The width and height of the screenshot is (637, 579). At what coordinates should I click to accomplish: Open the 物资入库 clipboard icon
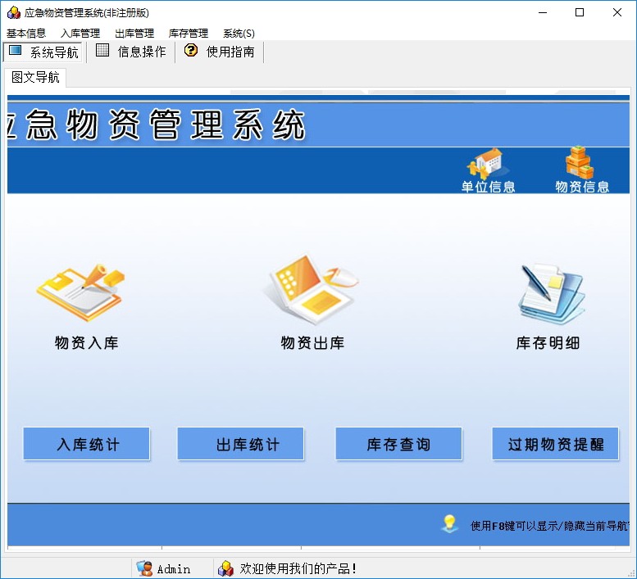pos(81,293)
